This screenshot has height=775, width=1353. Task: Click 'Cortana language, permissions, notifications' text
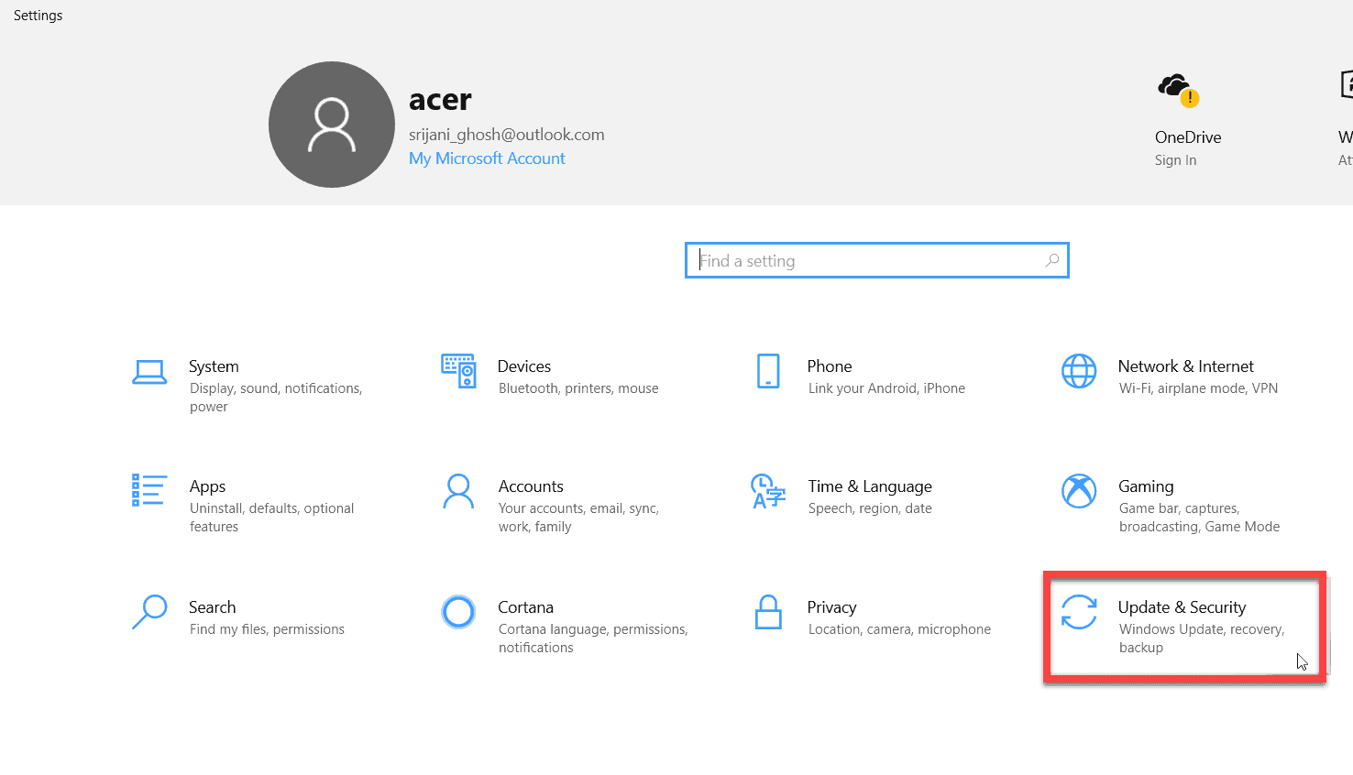(593, 639)
